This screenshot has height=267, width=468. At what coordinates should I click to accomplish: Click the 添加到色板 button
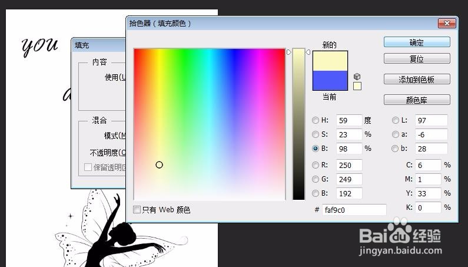[417, 79]
